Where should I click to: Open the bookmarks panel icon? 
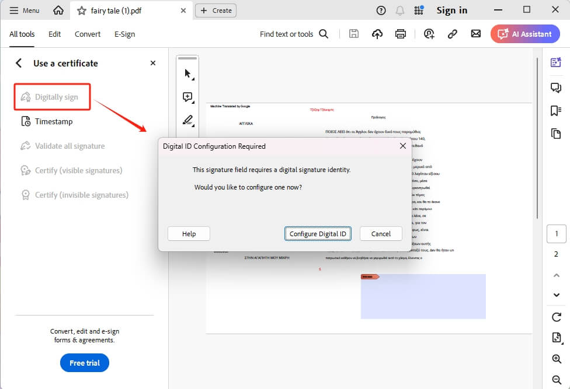556,111
